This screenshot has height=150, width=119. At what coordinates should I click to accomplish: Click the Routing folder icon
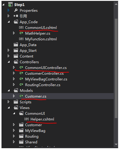pyautogui.click(x=21, y=136)
